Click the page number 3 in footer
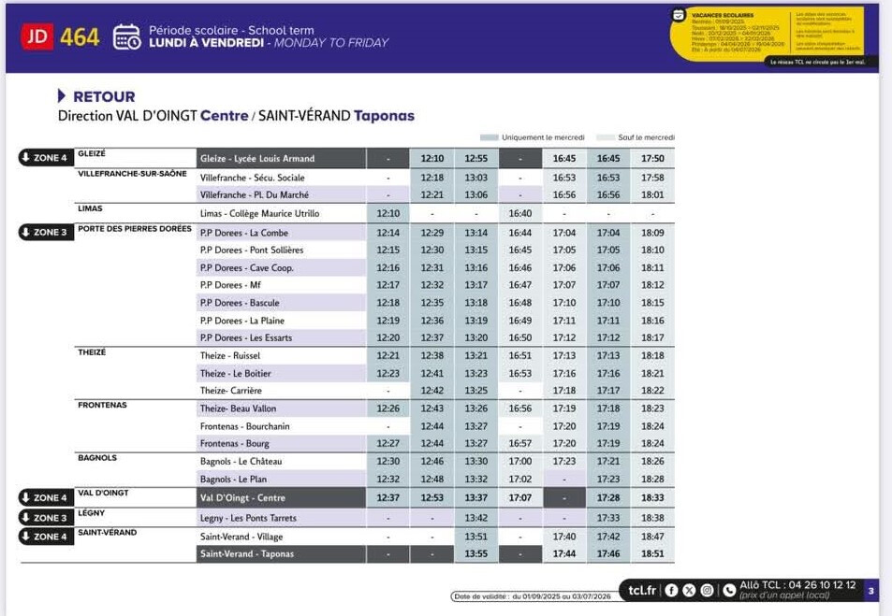 coord(871,591)
